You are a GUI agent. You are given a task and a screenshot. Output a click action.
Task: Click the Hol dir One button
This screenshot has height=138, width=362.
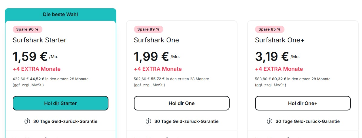pos(181,103)
